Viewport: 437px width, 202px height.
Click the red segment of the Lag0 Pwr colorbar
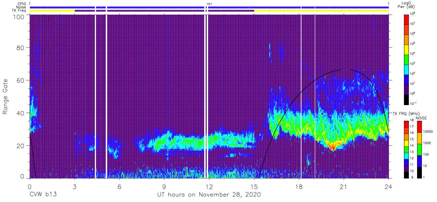pyautogui.click(x=406, y=19)
